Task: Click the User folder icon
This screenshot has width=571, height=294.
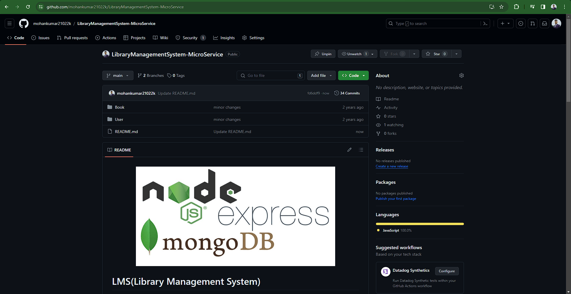Action: [x=110, y=119]
